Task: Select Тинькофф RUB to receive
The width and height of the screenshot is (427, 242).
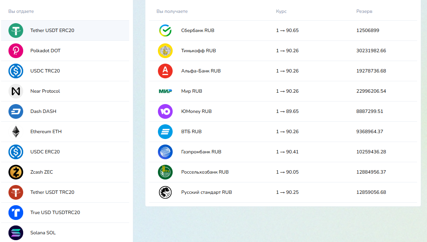Action: [283, 51]
